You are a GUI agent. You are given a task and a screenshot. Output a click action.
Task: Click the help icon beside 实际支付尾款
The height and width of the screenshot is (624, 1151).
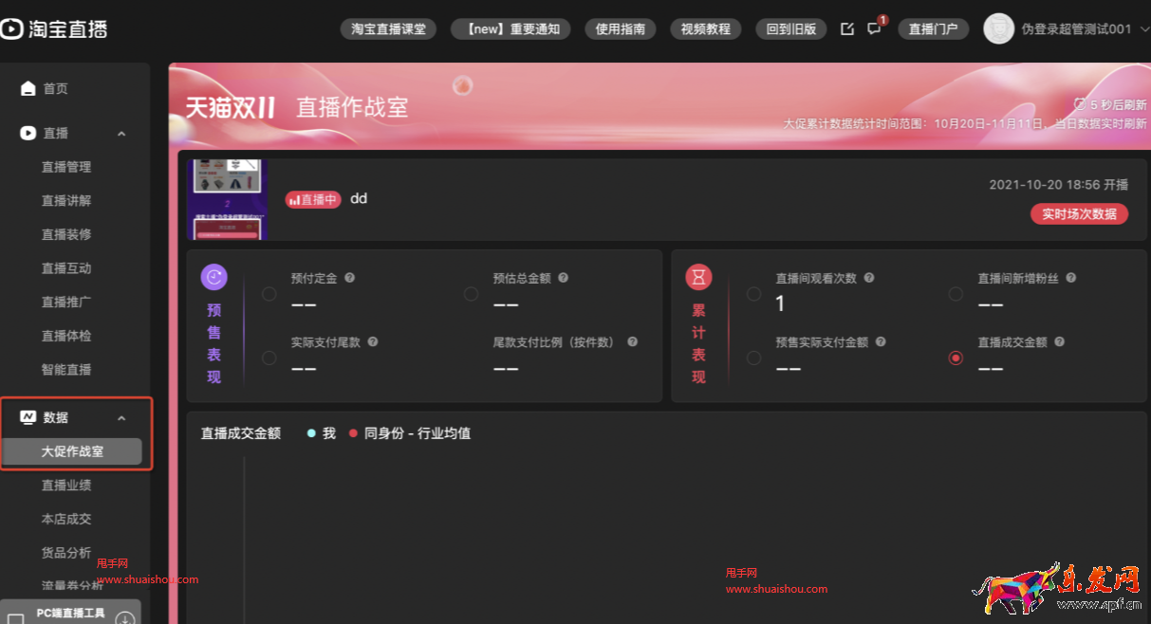373,341
